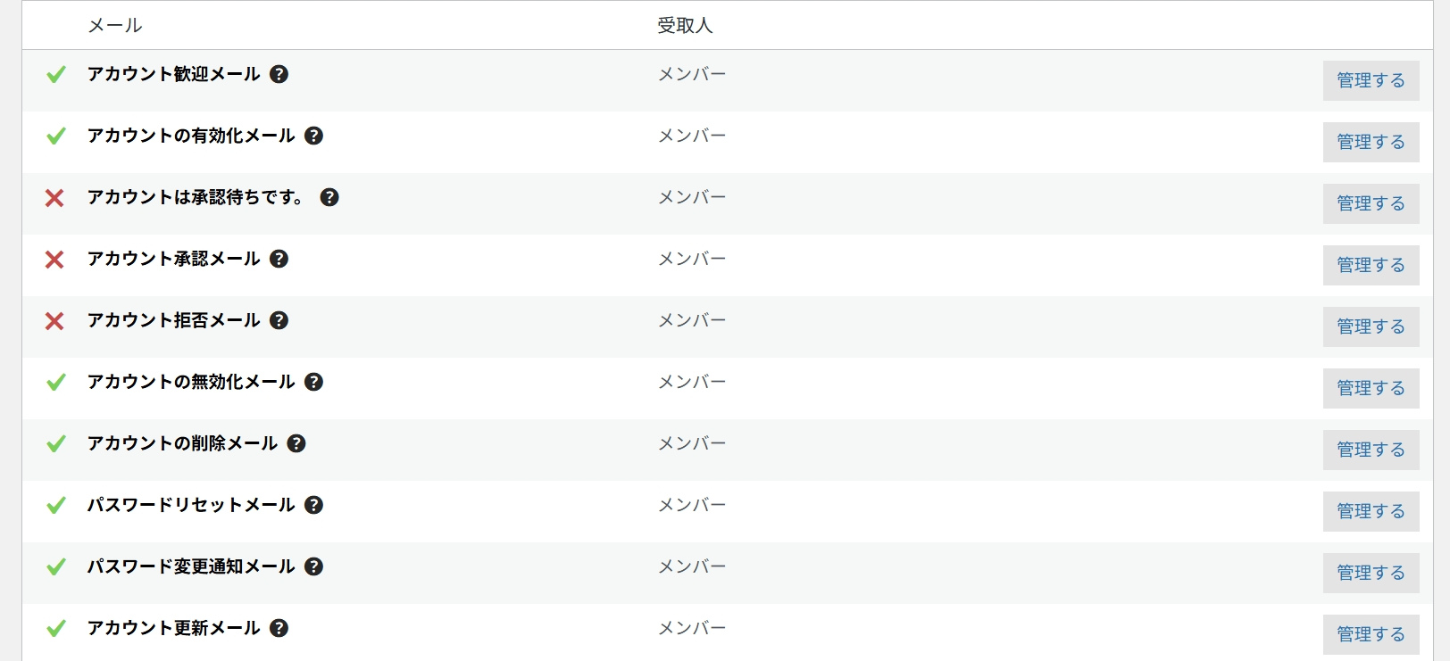Screen dimensions: 1450x661
Task: Click help icon beside アカウントの削除メール
Action: click(x=296, y=443)
